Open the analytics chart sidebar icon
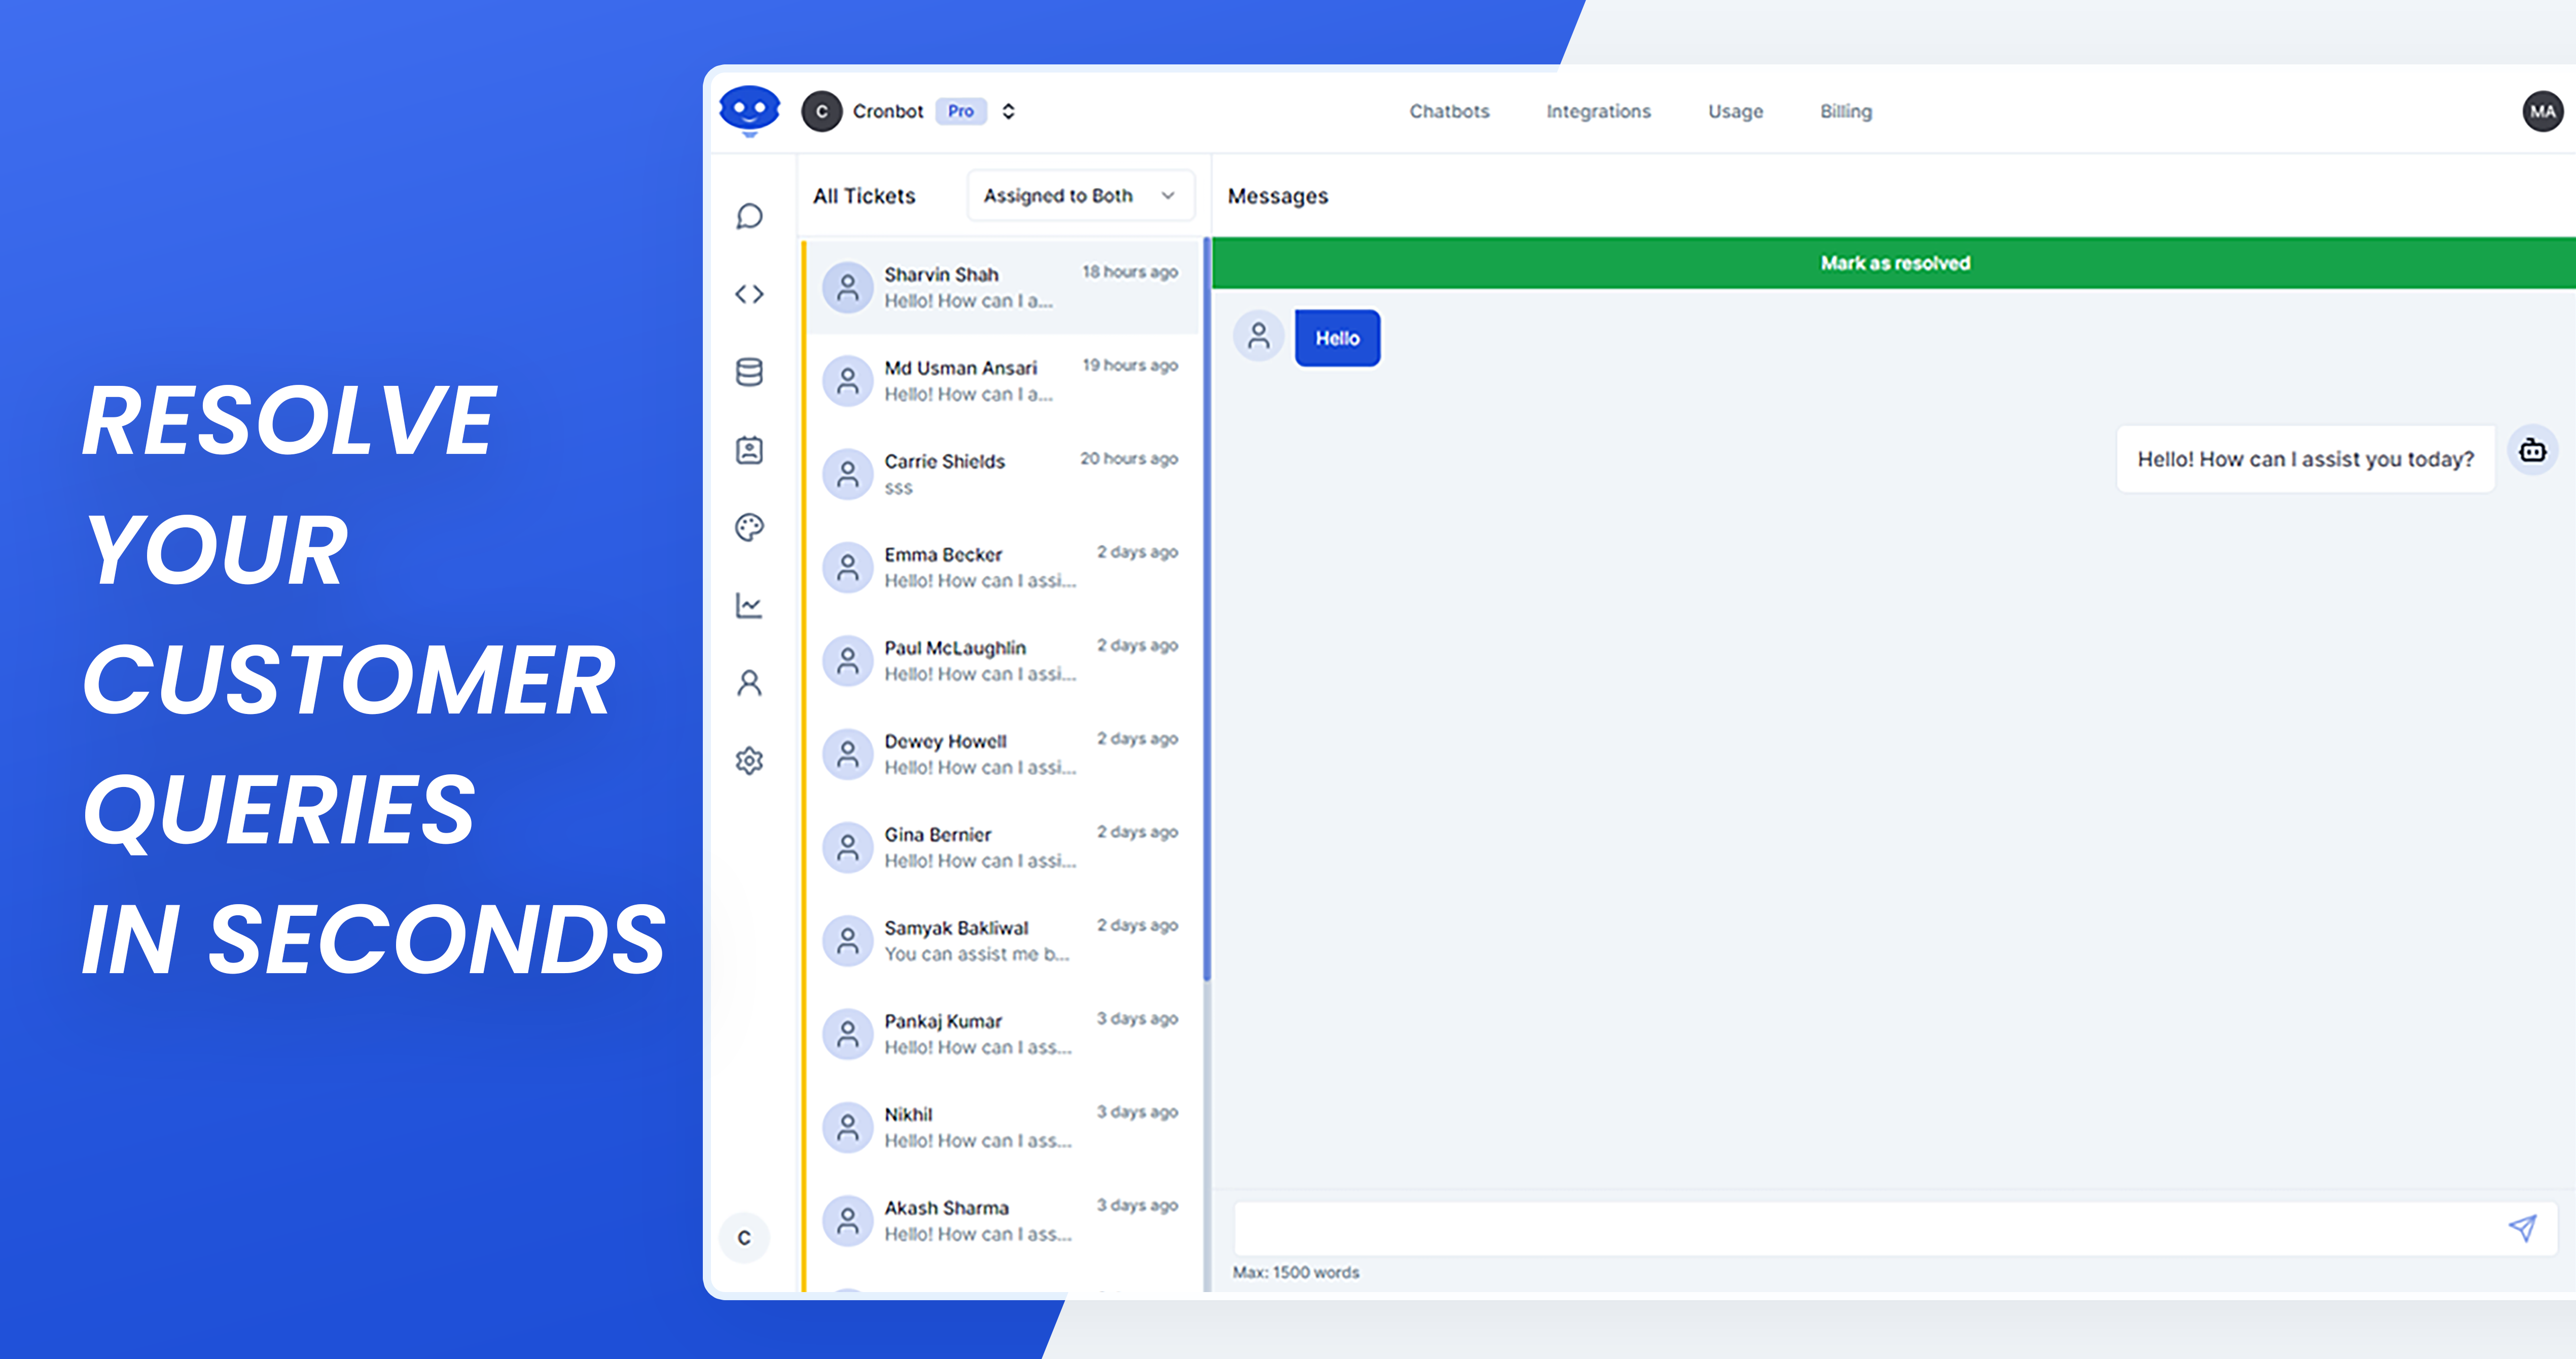Screen dimensions: 2576x1359 [x=749, y=605]
